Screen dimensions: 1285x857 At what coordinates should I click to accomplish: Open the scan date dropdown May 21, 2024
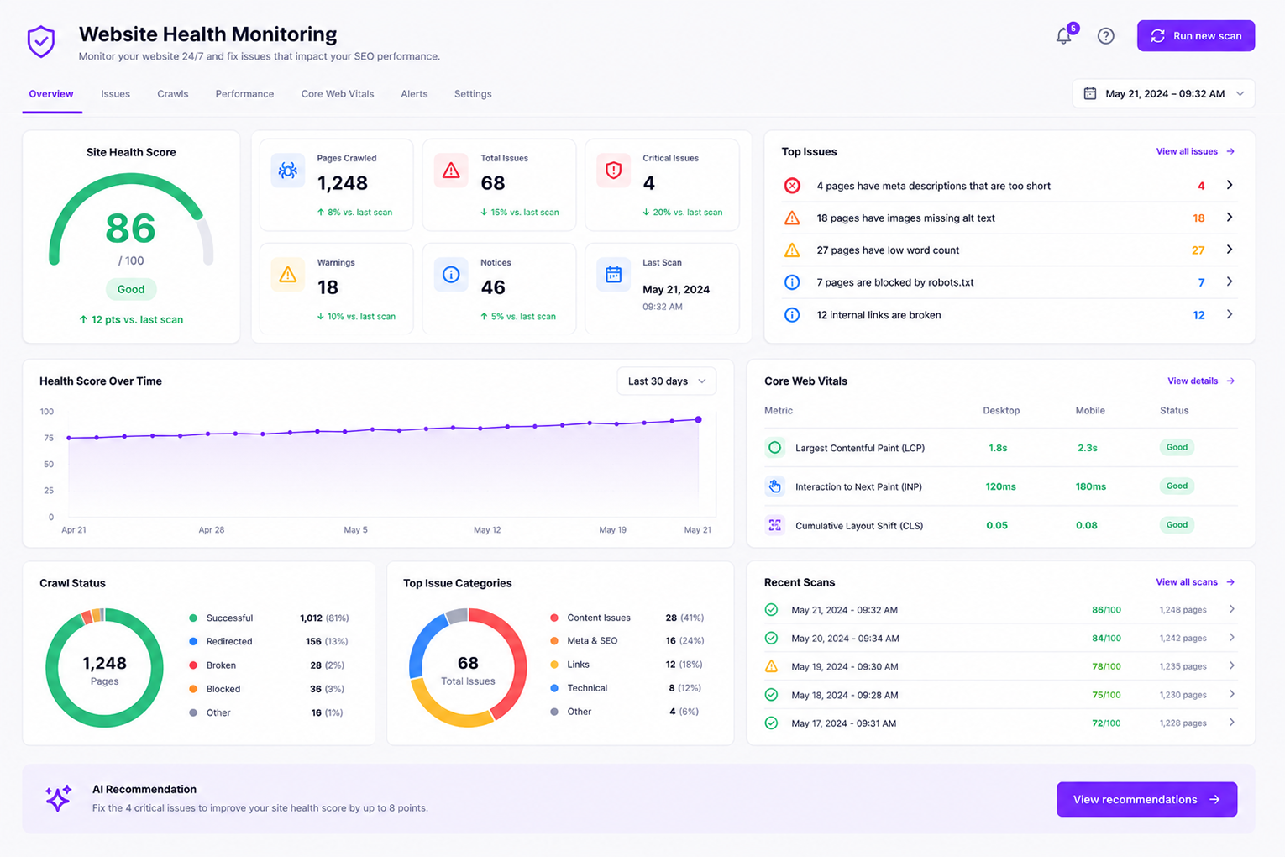[x=1163, y=93]
